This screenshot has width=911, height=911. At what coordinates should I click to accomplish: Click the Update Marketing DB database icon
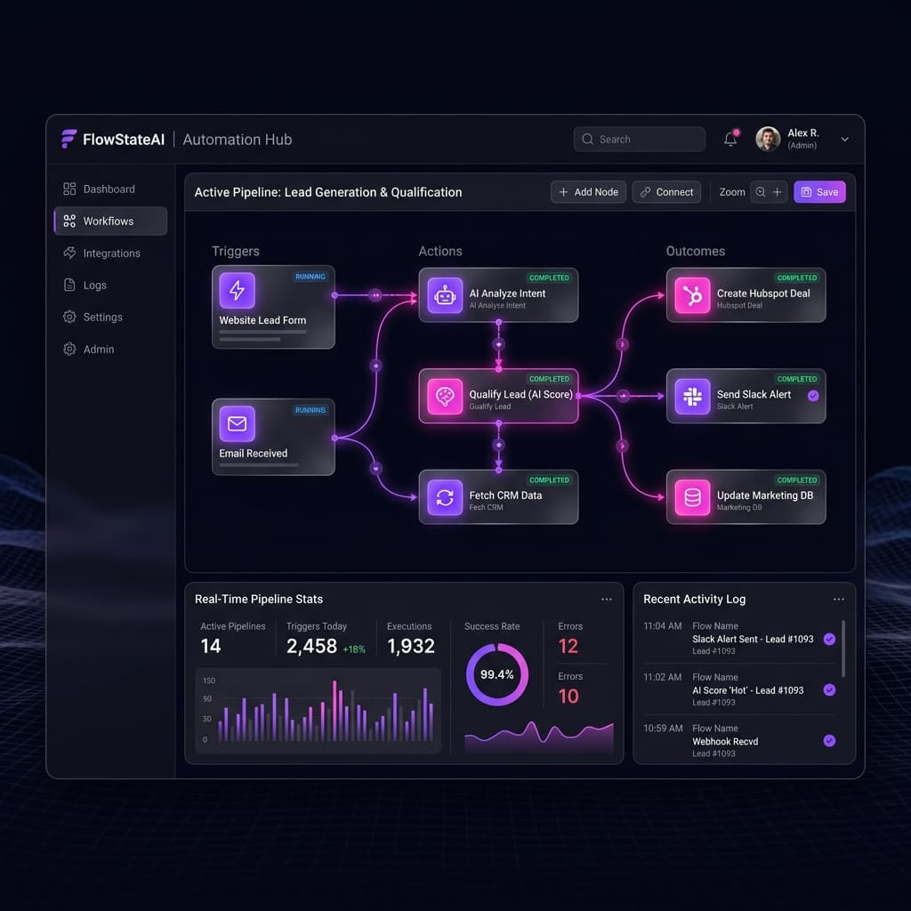pos(692,497)
